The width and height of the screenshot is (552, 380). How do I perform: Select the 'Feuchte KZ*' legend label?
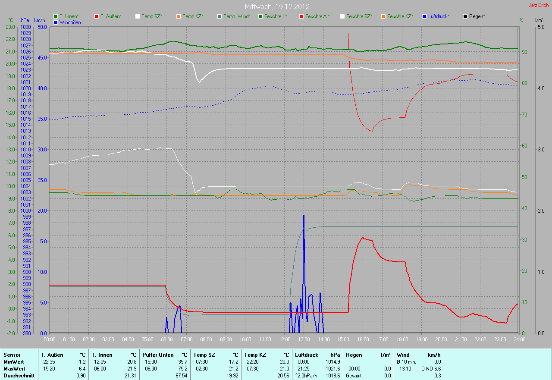400,16
